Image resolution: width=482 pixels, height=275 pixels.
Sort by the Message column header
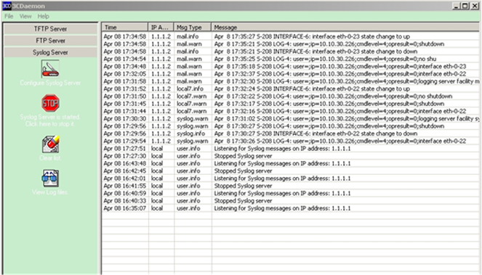point(345,28)
